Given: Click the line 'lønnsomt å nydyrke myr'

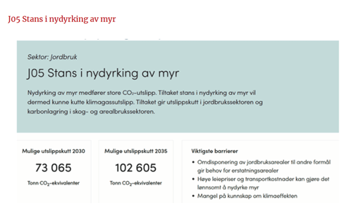Looking at the screenshot, I should point(228,187).
